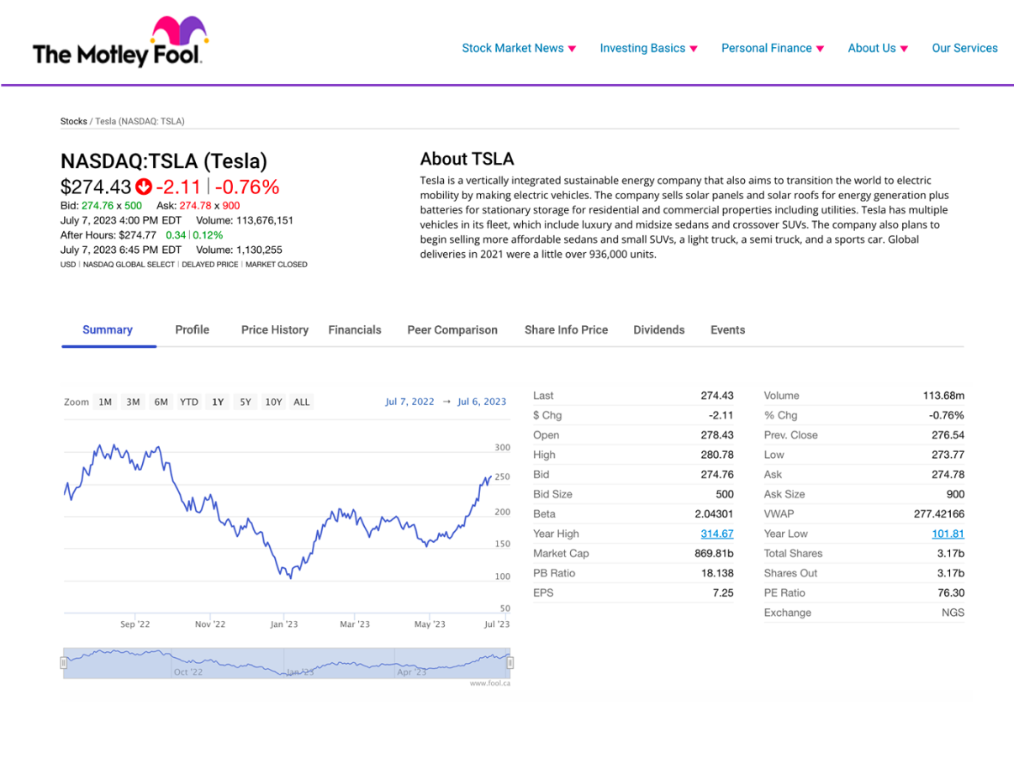The image size is (1014, 784).
Task: Select the Peer Comparison tab
Action: coord(452,330)
